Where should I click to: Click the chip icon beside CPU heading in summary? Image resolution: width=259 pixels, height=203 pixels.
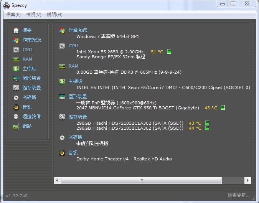click(x=62, y=46)
